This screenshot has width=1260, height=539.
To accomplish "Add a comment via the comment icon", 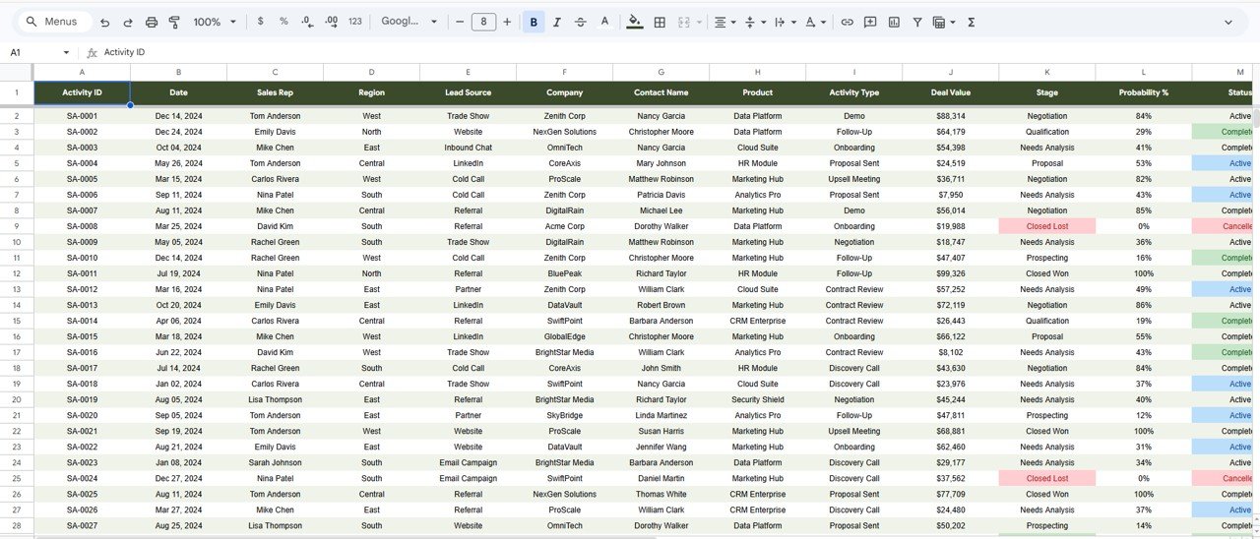I will point(870,22).
